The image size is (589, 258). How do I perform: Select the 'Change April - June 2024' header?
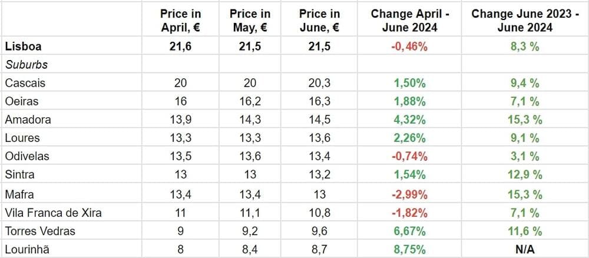[x=410, y=21]
